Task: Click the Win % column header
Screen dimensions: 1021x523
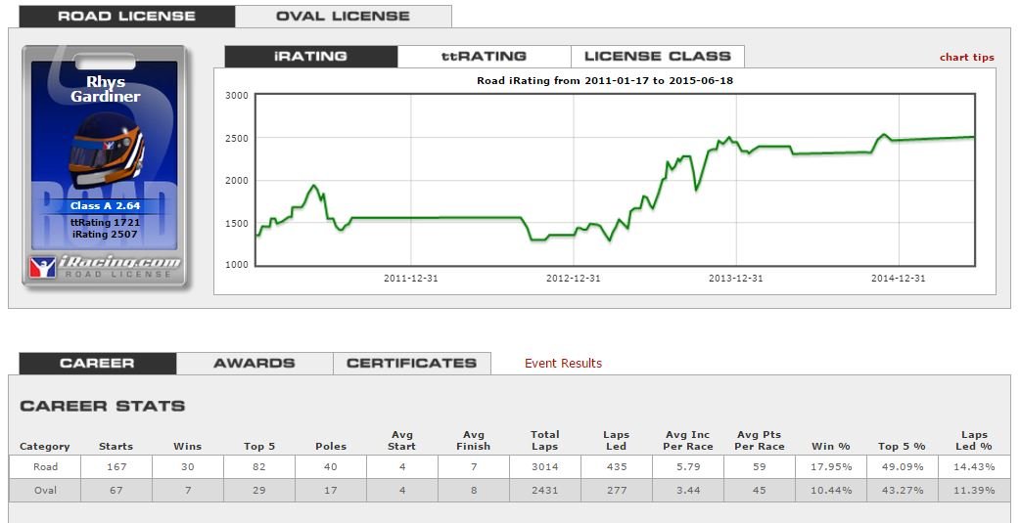Action: 831,446
